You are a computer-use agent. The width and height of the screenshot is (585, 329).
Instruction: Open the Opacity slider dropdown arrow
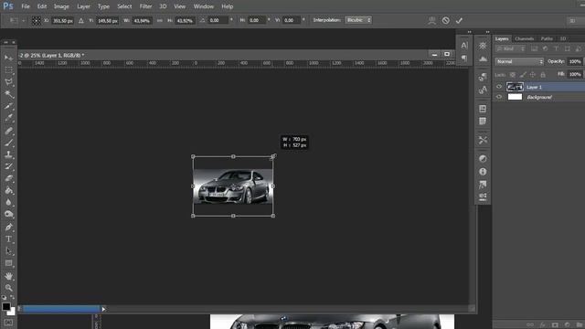click(x=583, y=61)
